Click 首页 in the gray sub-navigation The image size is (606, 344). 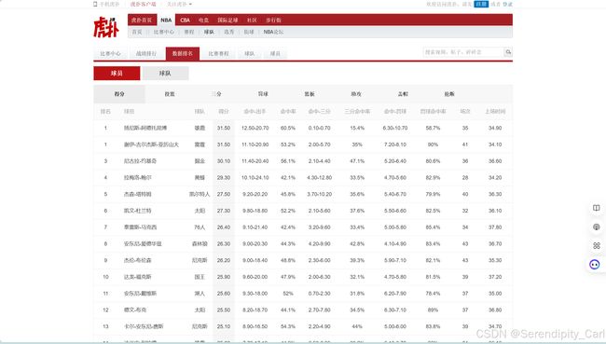137,32
